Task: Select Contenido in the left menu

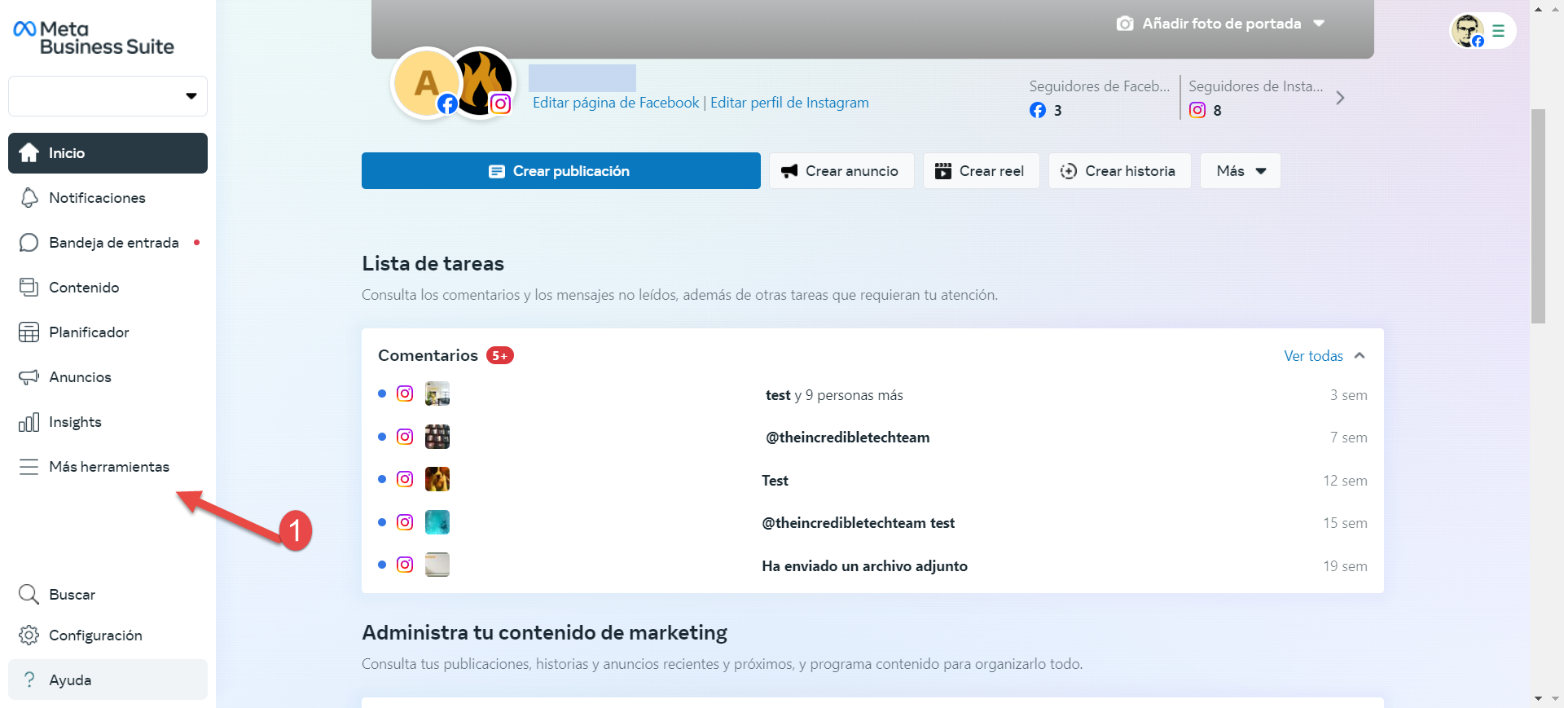Action: (x=84, y=288)
